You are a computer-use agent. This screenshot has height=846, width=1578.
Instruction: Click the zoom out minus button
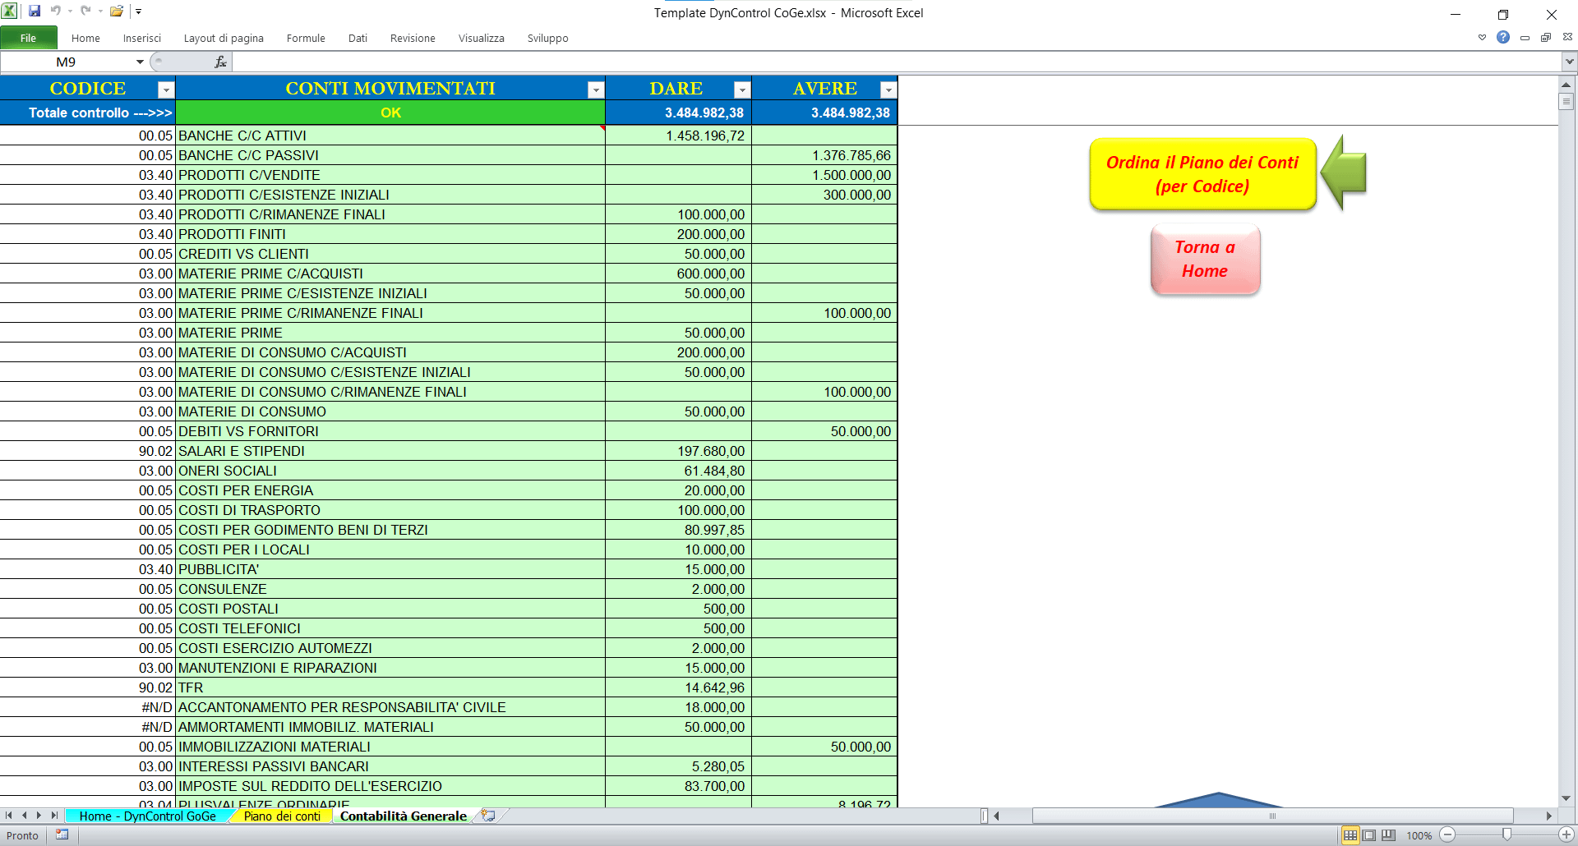click(1448, 835)
